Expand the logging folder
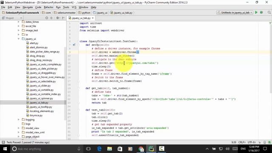The width and height of the screenshot is (272, 153). tap(19, 119)
